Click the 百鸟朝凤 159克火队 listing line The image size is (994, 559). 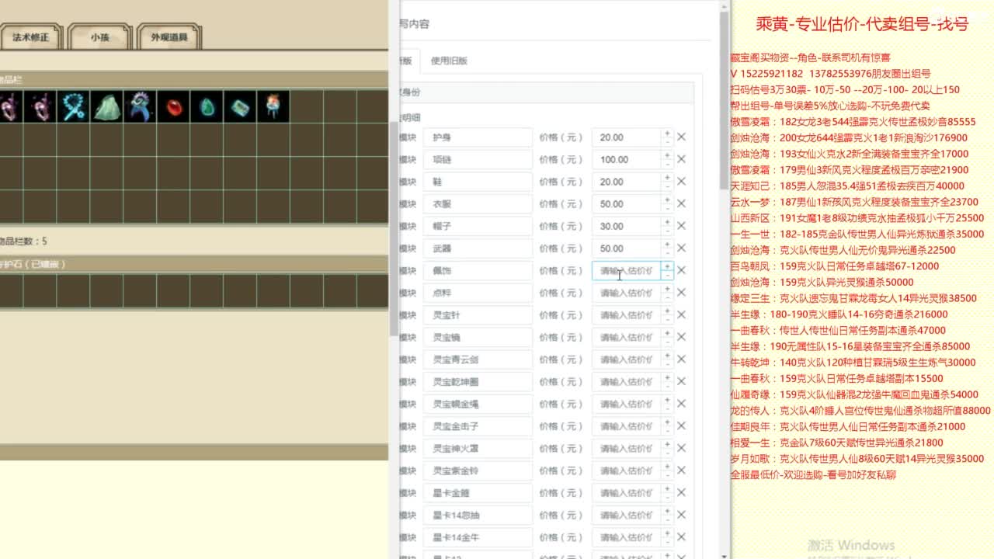point(835,266)
